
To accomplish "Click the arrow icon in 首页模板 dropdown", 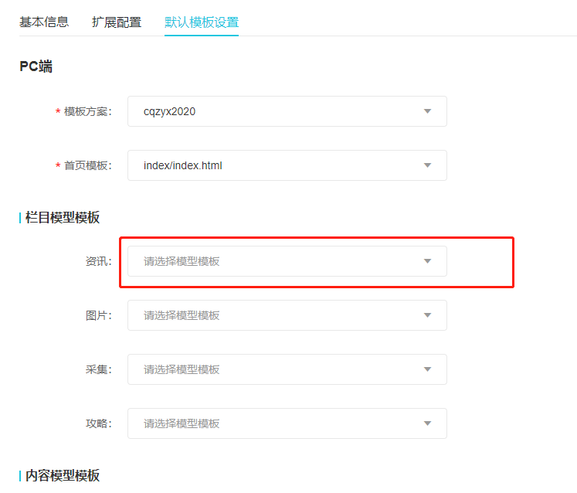I will 427,165.
